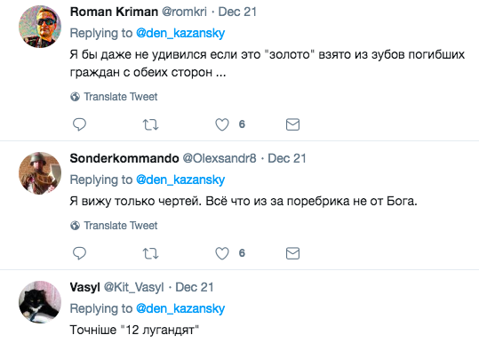479x343 pixels.
Task: Open Roman Kriman's profile picture
Action: [x=40, y=27]
